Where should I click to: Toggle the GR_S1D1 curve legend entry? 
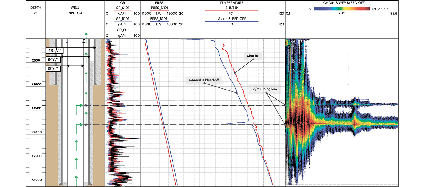tap(123, 8)
